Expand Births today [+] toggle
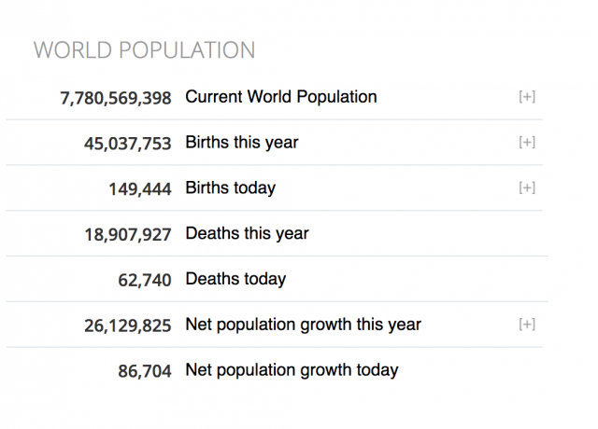Image resolution: width=598 pixels, height=429 pixels. coord(527,187)
